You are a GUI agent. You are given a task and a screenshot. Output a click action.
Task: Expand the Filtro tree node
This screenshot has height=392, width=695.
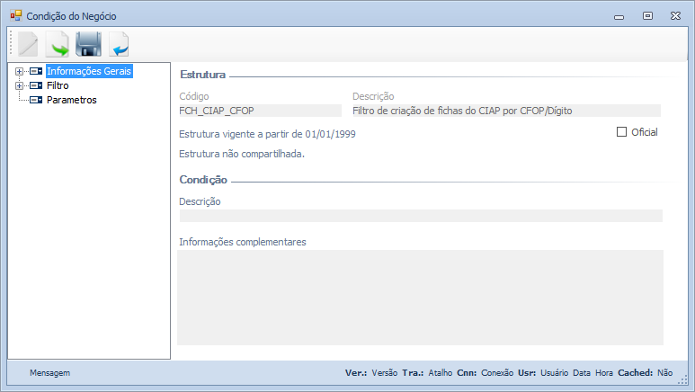[19, 85]
